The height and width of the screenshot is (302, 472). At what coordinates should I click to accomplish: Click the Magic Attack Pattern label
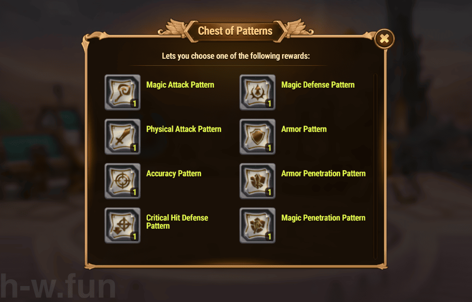coord(180,85)
